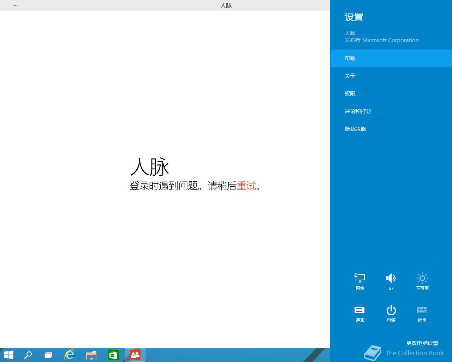Click the 电源 power icon
Viewport: 452px width, 362px height.
point(391,314)
